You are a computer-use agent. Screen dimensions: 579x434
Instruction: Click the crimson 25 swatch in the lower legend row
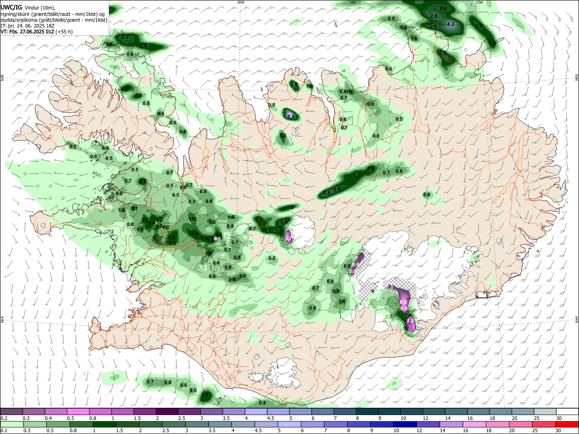tap(545, 424)
